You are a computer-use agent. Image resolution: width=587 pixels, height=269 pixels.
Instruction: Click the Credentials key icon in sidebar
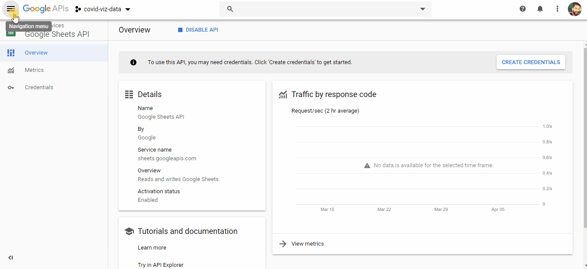(x=11, y=88)
